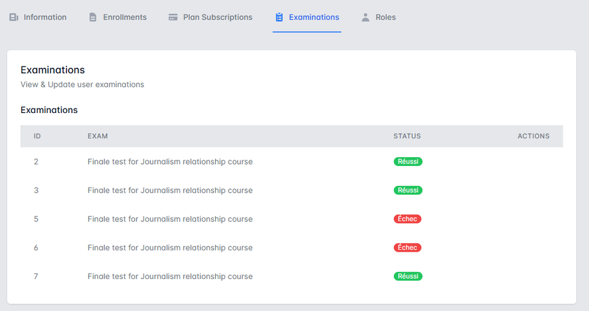Open the Enrollments tab label
Image resolution: width=589 pixels, height=311 pixels.
point(125,17)
